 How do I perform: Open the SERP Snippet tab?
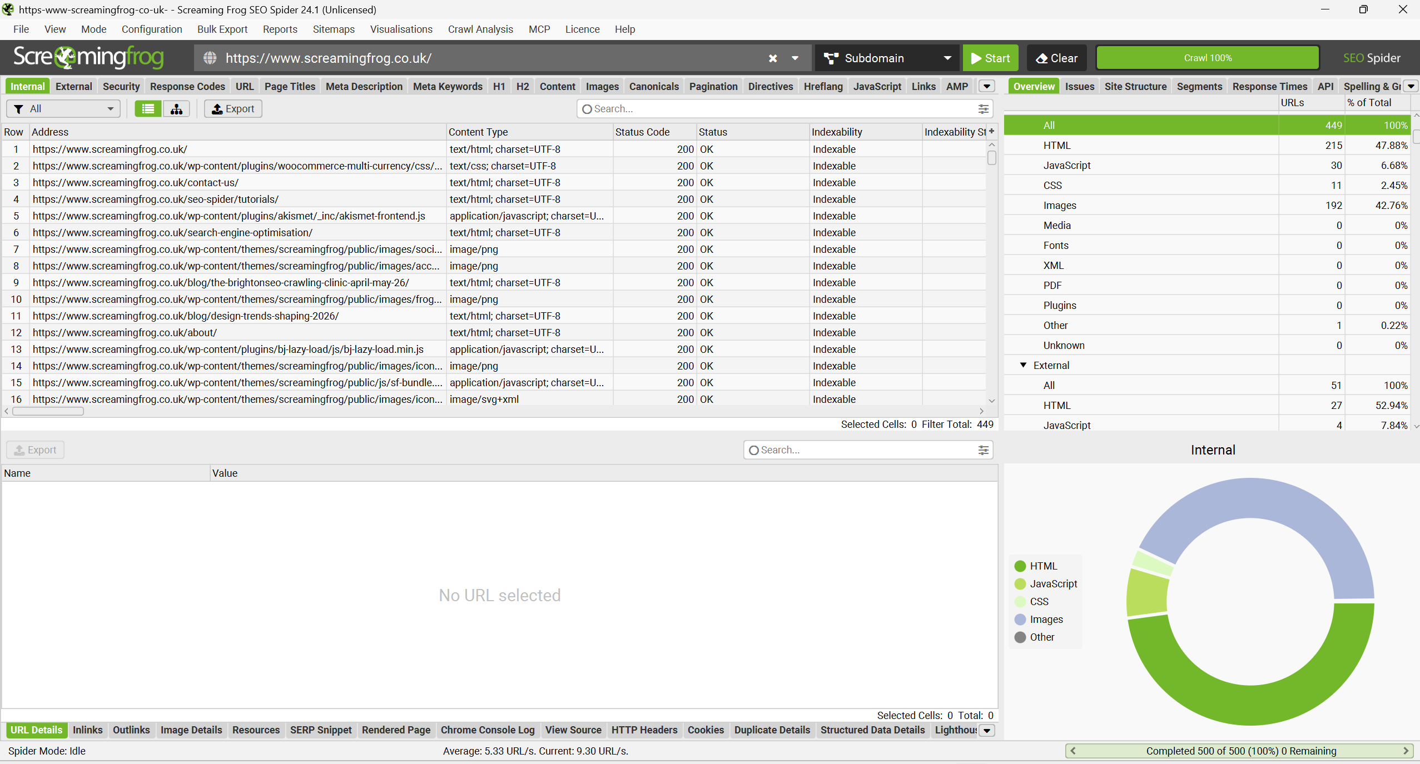(321, 730)
